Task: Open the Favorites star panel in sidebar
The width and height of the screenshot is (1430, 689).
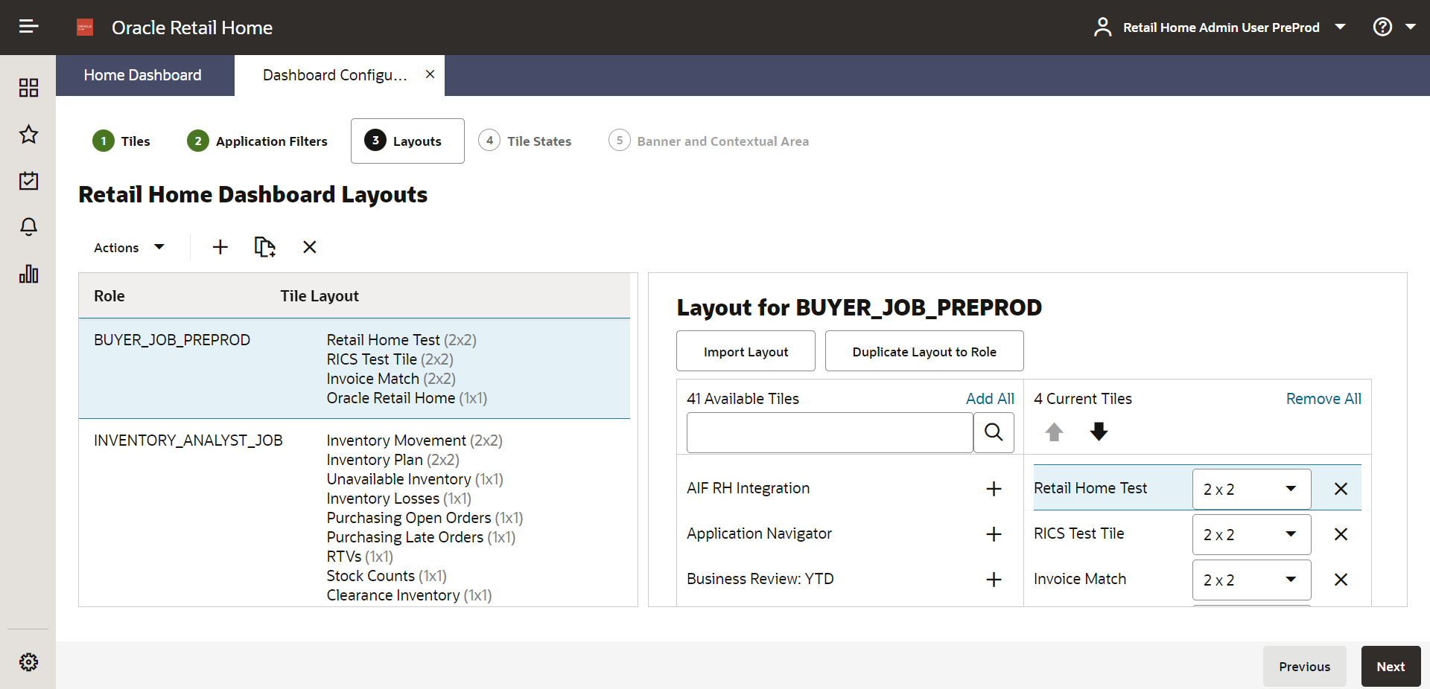Action: coord(28,135)
